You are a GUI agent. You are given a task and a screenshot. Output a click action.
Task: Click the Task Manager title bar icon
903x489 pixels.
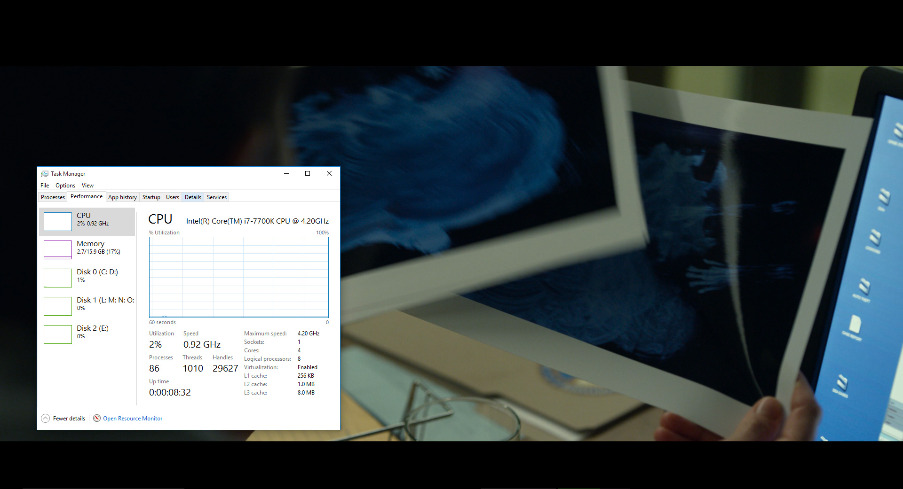click(x=45, y=174)
